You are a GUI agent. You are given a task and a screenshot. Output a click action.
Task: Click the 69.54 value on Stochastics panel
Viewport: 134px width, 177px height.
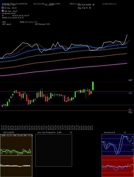point(130,141)
